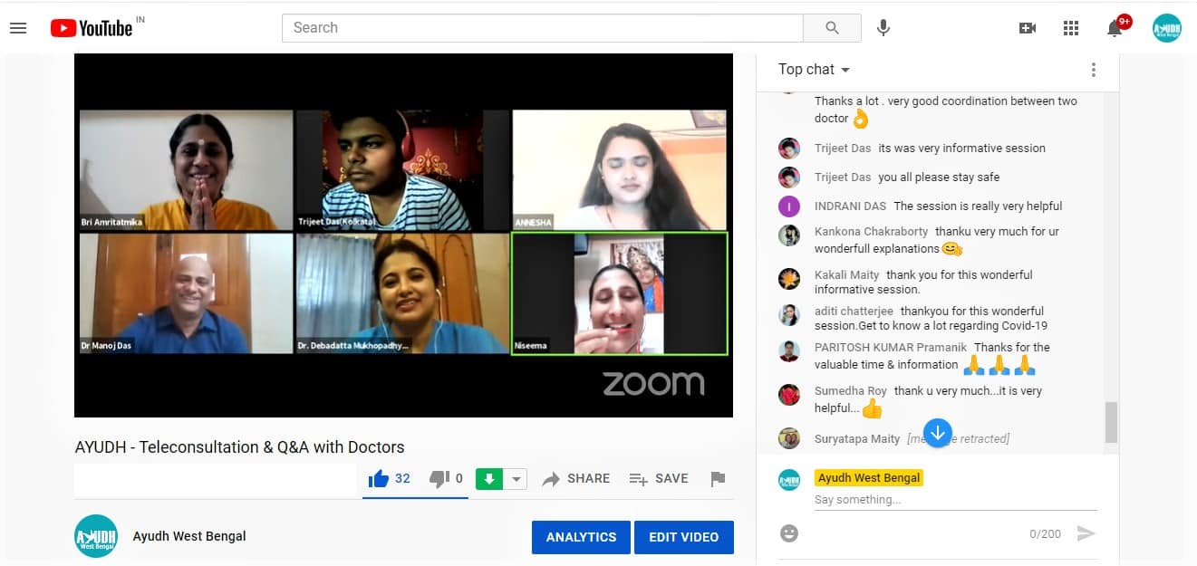Click the Edit Video button

tap(684, 537)
